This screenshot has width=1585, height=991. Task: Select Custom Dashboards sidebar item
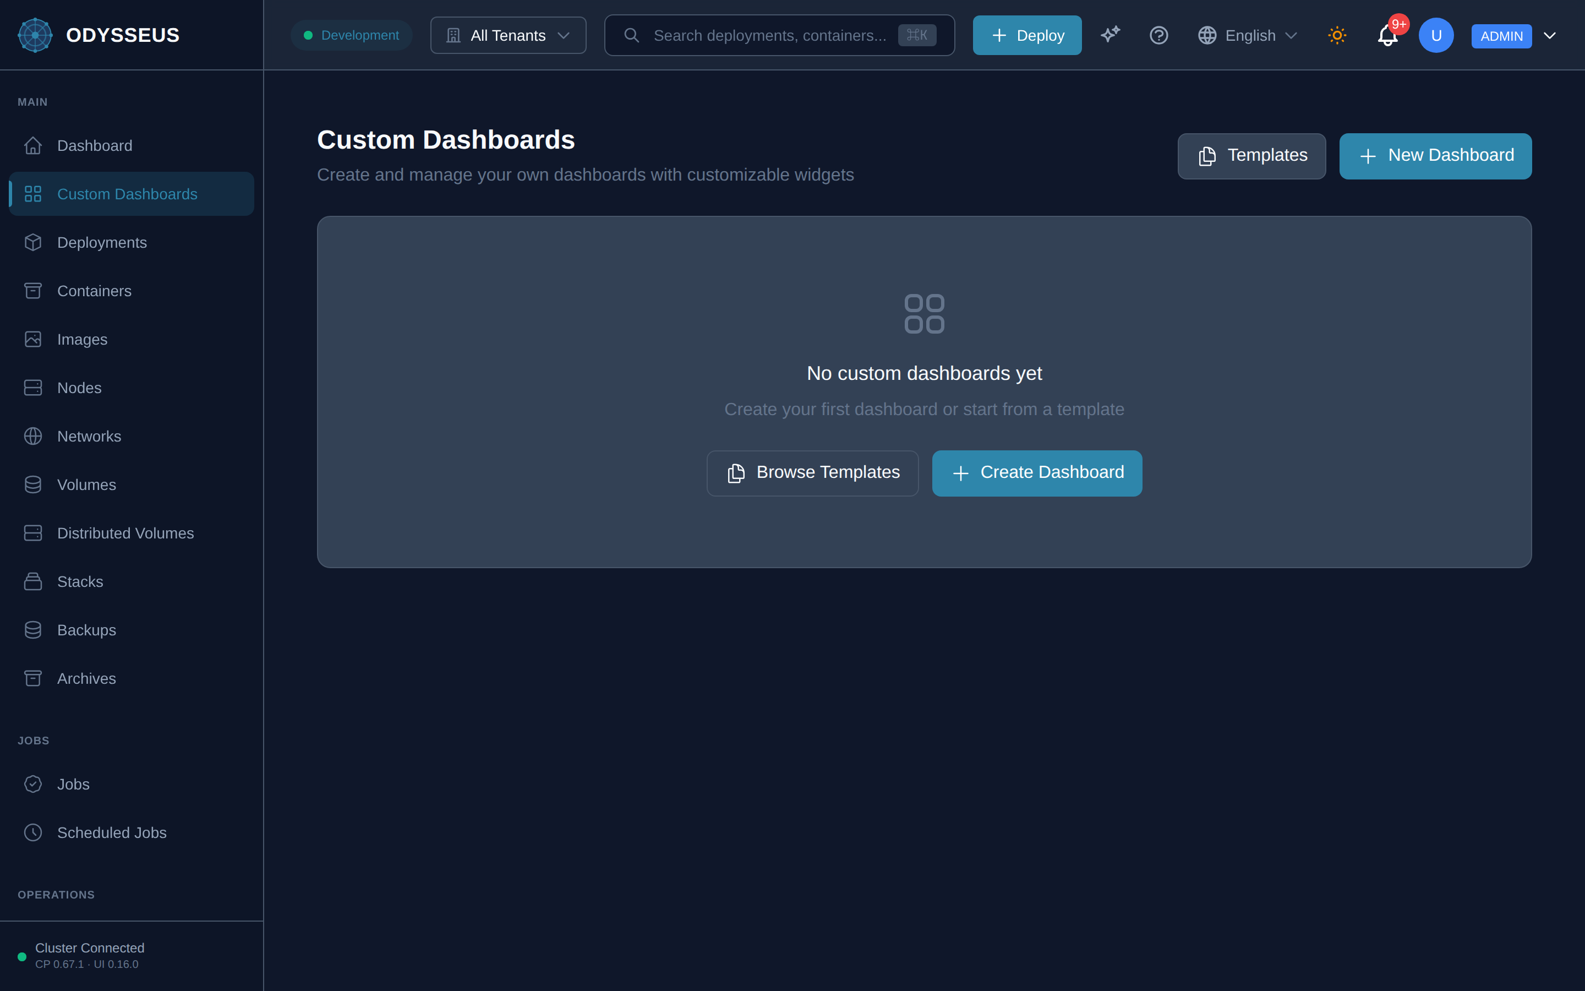pos(132,194)
